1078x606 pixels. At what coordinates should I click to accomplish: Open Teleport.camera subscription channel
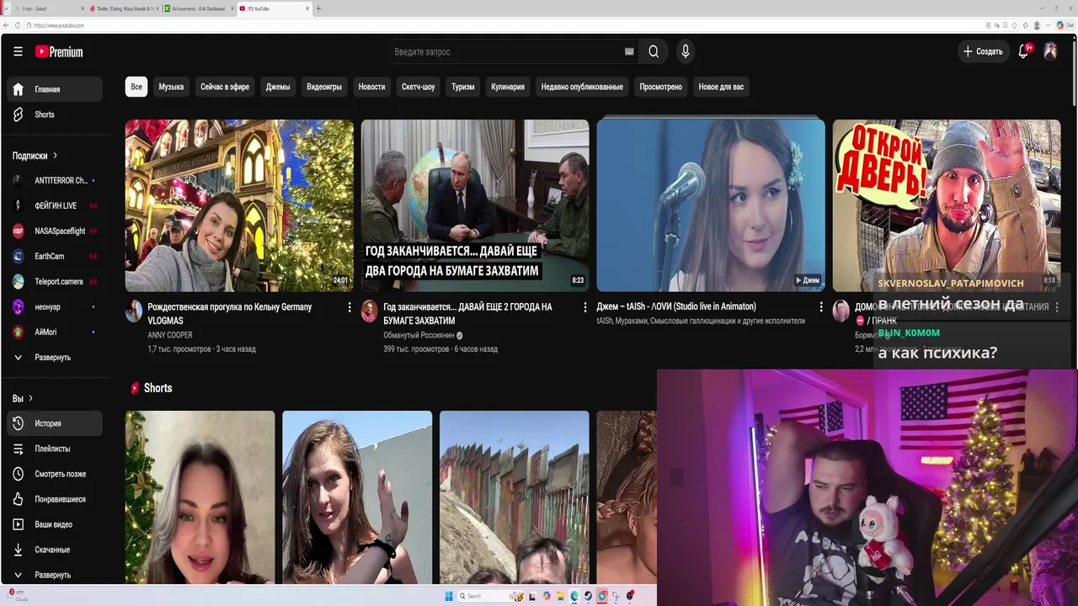point(56,281)
